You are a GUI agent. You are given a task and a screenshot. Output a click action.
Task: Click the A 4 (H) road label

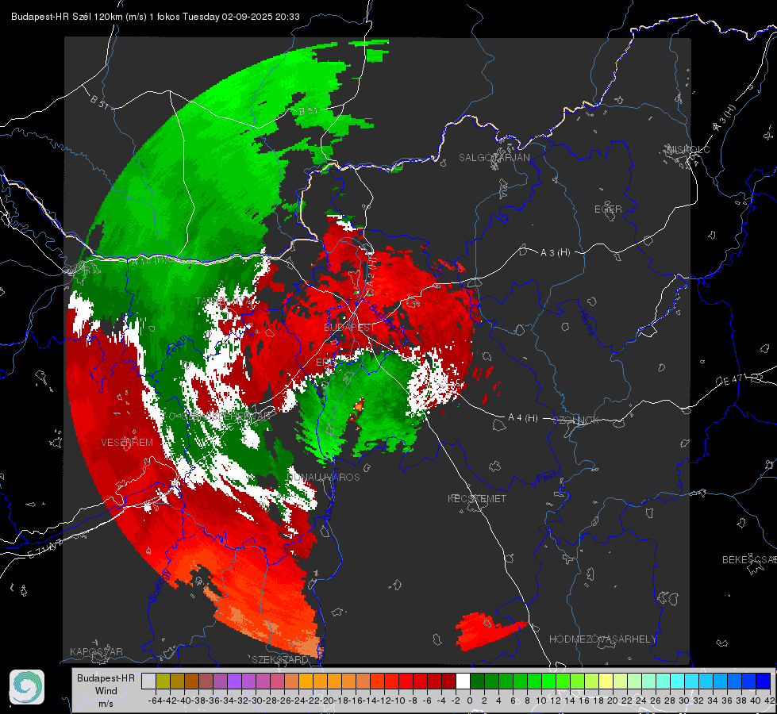(523, 418)
